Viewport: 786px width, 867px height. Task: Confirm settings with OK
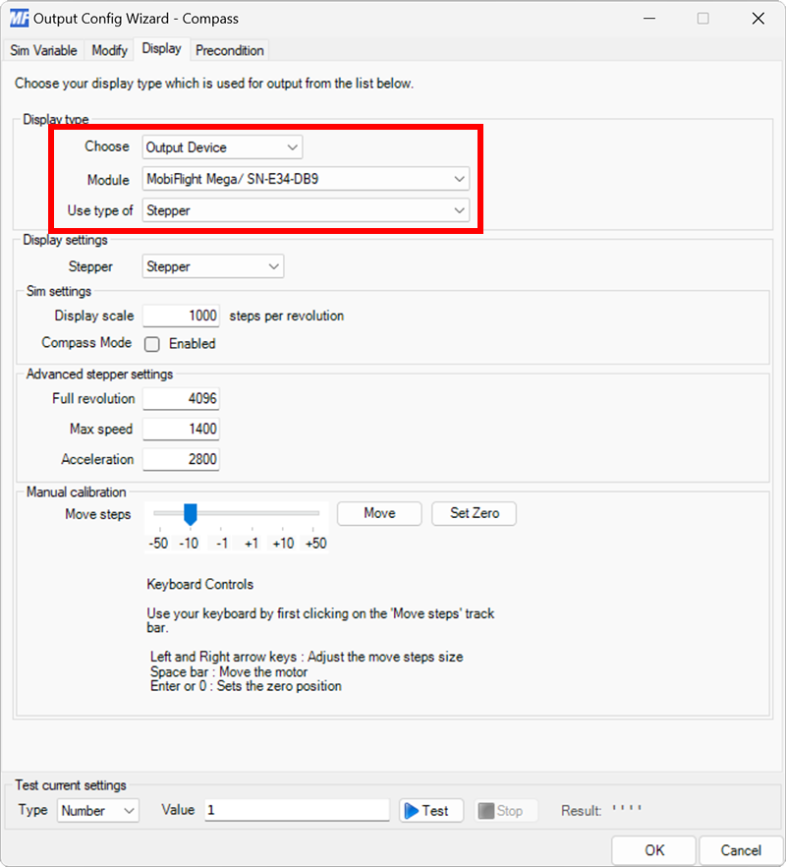653,850
